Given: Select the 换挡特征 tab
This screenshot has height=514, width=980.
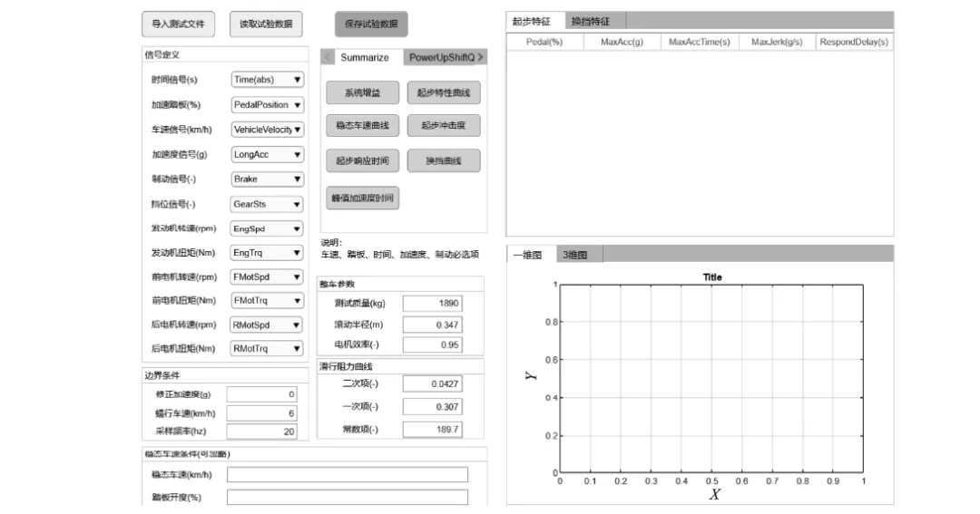Looking at the screenshot, I should coord(594,21).
